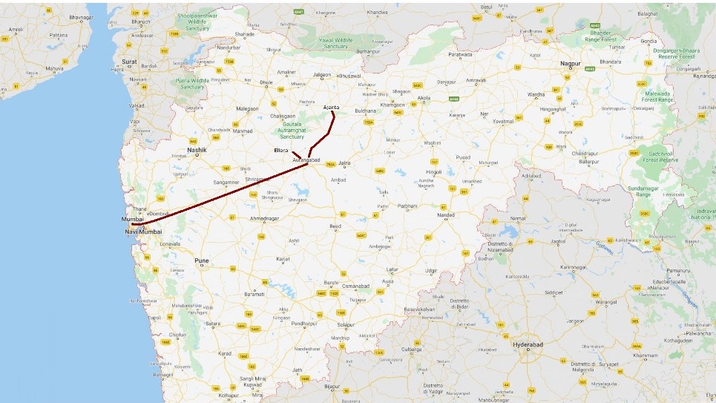Click the Kolhapur city label
The height and width of the screenshot is (403, 716).
(229, 396)
